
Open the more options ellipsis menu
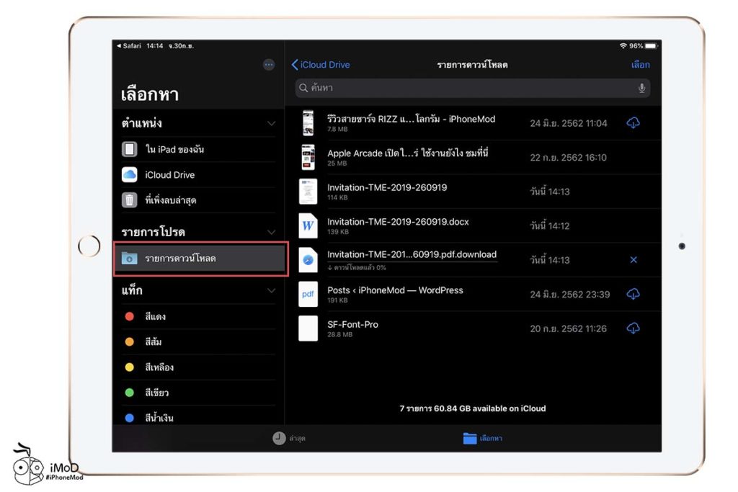point(269,64)
